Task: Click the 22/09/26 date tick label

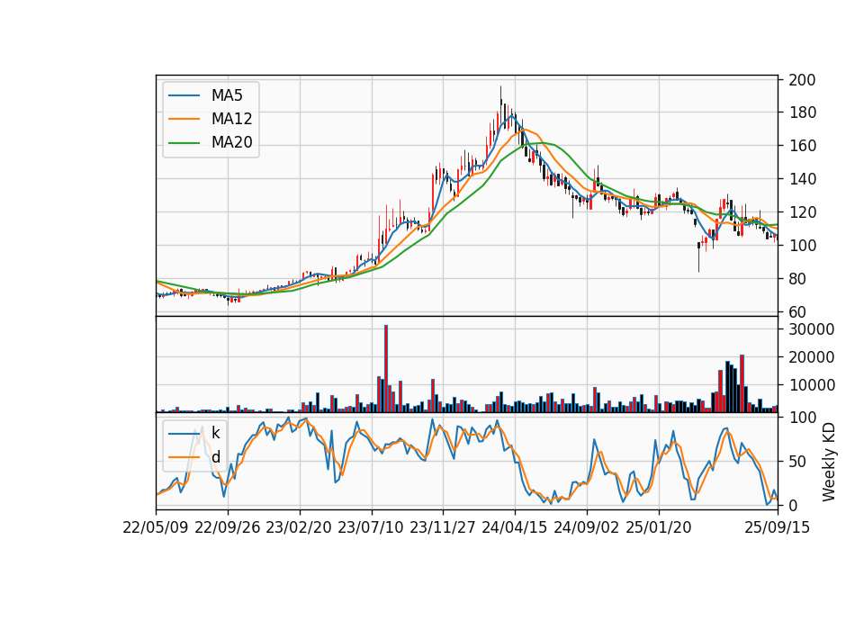Action: [x=228, y=527]
